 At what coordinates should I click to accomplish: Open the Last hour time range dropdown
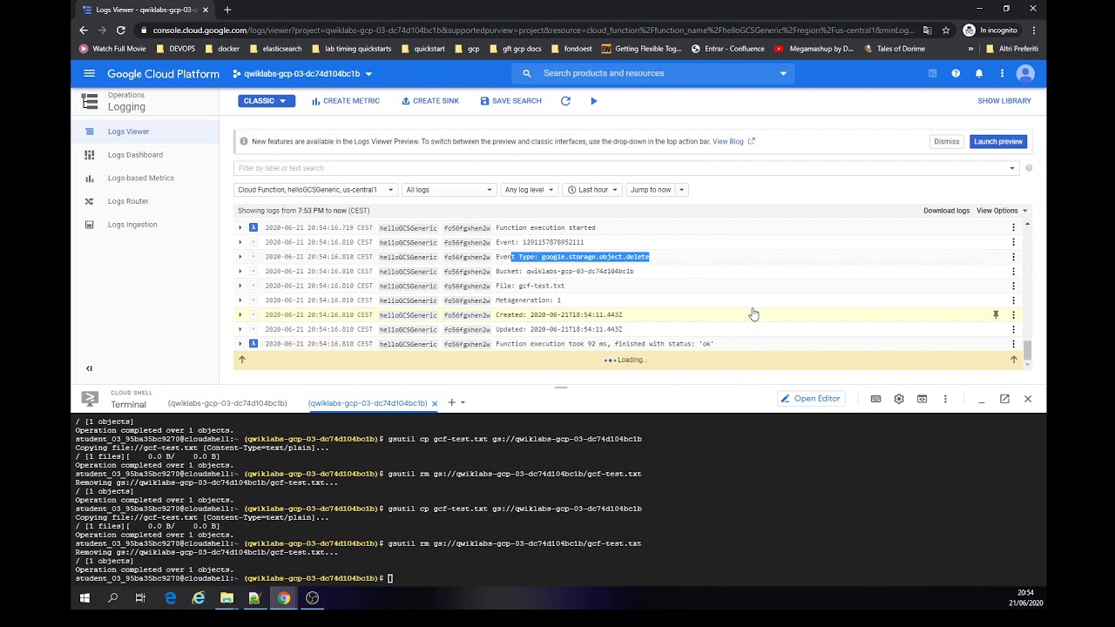tap(592, 190)
